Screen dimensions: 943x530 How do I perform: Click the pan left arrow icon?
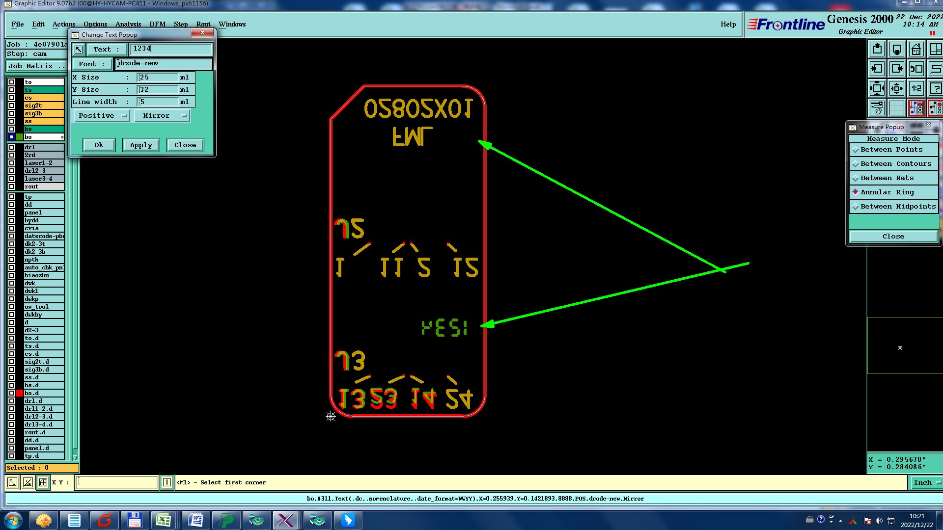coord(877,69)
